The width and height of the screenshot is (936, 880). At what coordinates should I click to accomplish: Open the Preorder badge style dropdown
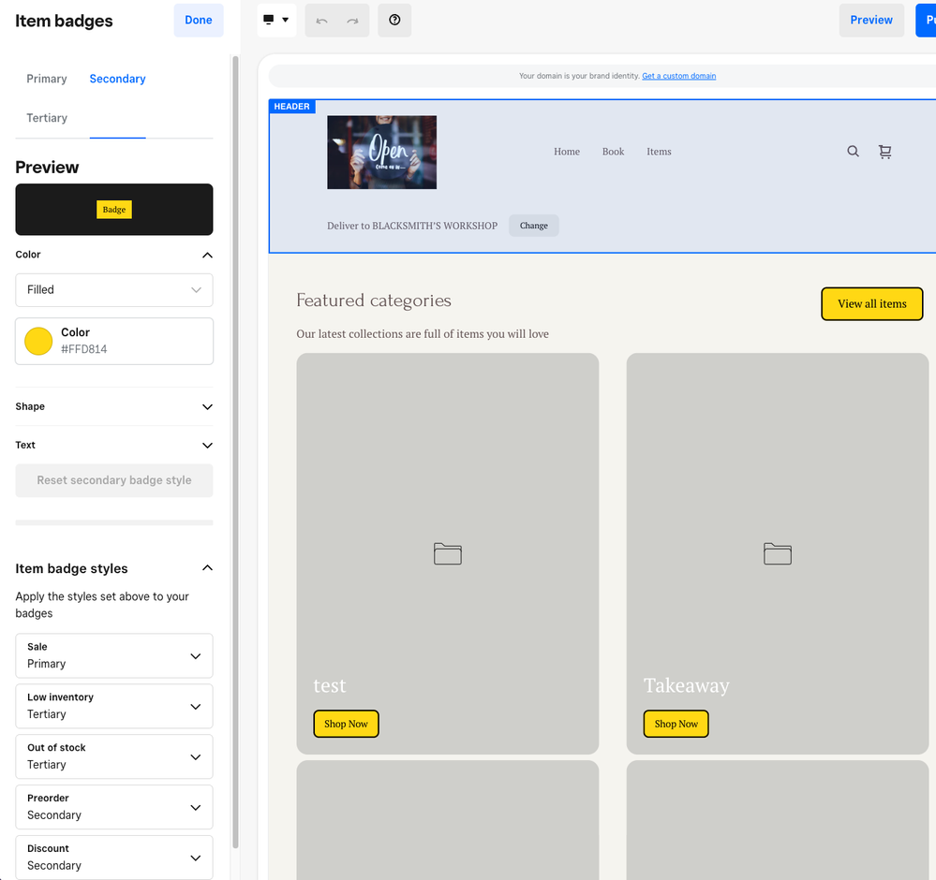tap(114, 807)
